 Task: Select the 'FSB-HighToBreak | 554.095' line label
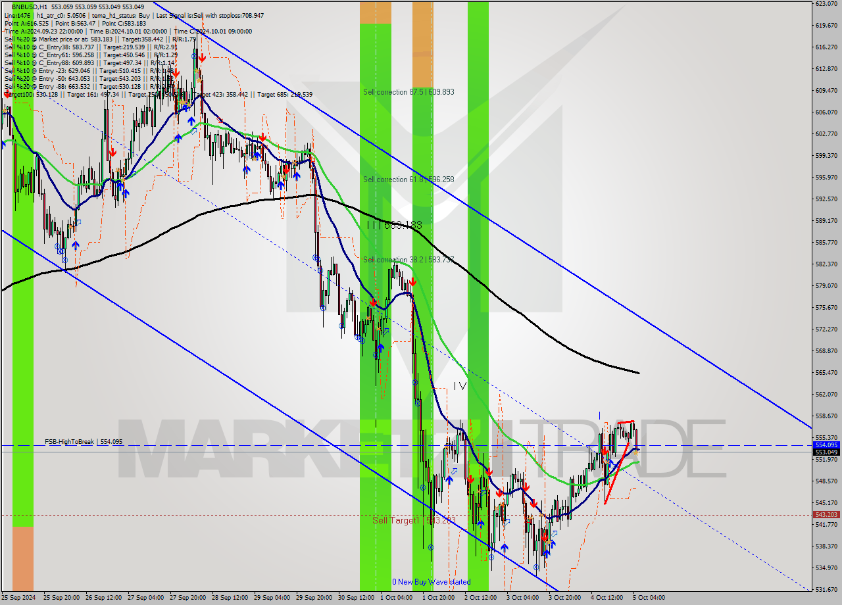pos(84,442)
